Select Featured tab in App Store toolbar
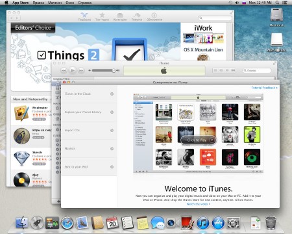292x234 pixels. 84,16
